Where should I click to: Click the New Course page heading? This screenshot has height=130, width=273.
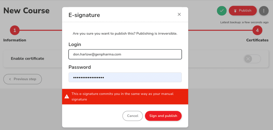(x=26, y=11)
